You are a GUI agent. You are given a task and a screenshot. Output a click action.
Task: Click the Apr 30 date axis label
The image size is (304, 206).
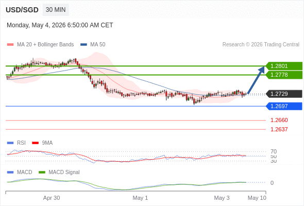[52, 198]
